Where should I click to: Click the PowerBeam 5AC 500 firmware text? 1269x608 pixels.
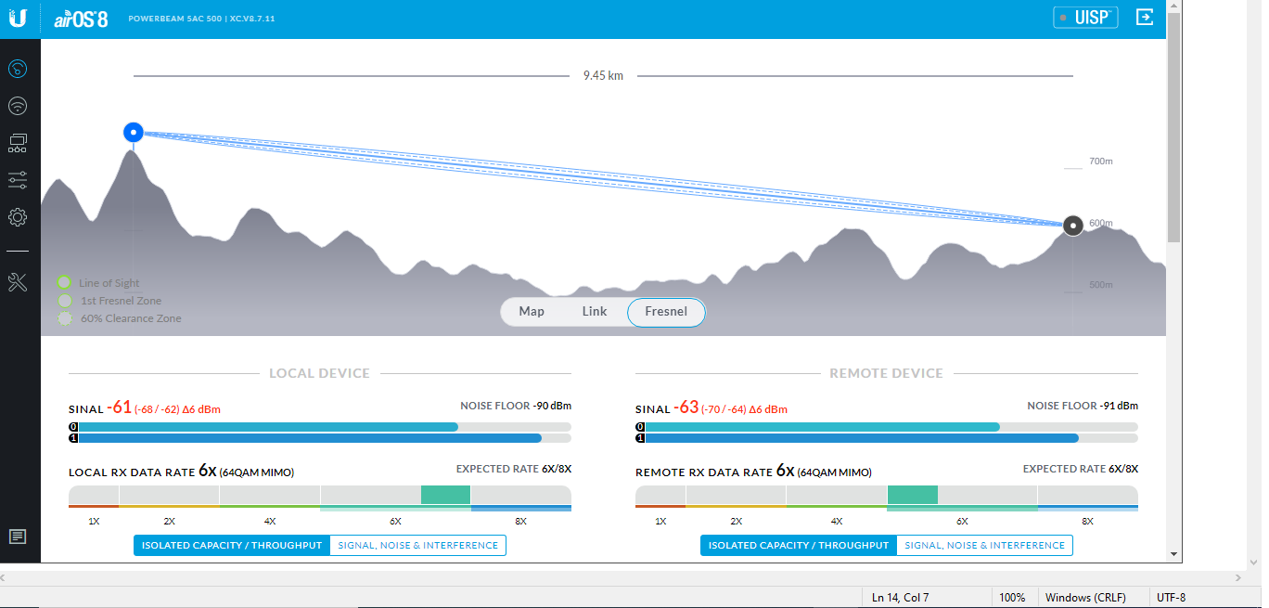[201, 19]
